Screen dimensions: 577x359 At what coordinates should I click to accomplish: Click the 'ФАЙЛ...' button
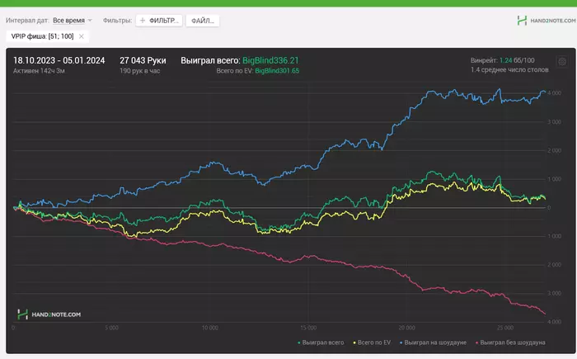(203, 21)
